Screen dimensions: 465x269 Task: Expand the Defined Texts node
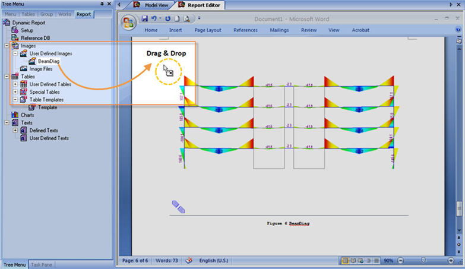(x=15, y=130)
